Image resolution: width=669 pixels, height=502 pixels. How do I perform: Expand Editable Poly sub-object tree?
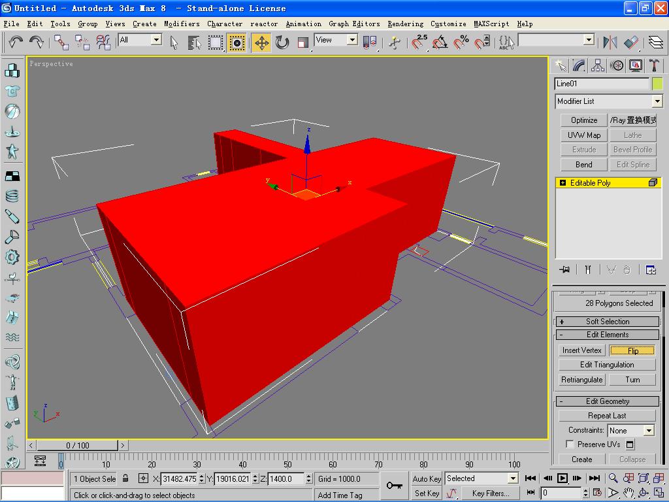coord(563,183)
